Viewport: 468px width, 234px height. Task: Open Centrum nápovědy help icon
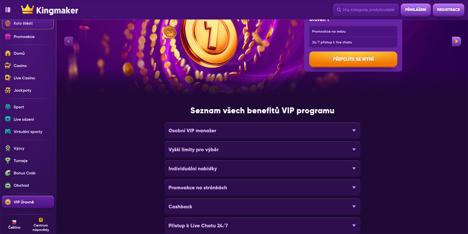(41, 220)
